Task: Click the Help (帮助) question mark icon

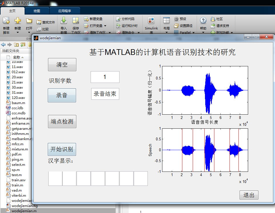Action: [203, 21]
